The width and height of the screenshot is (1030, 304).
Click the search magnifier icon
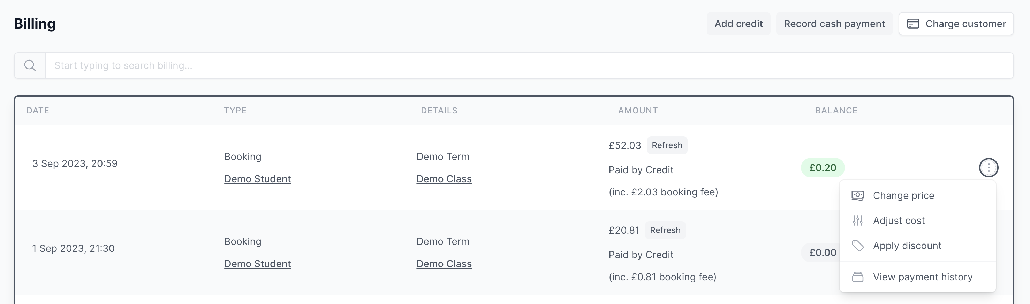[x=30, y=65]
